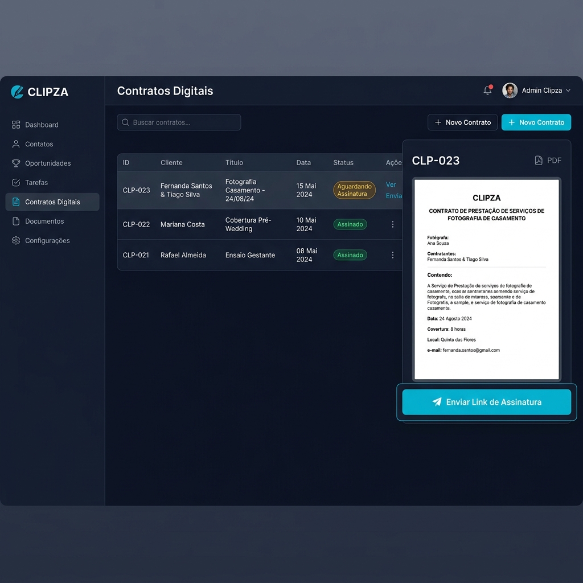Image resolution: width=583 pixels, height=583 pixels.
Task: Click the cyan Novo Contrato button
Action: tap(536, 122)
